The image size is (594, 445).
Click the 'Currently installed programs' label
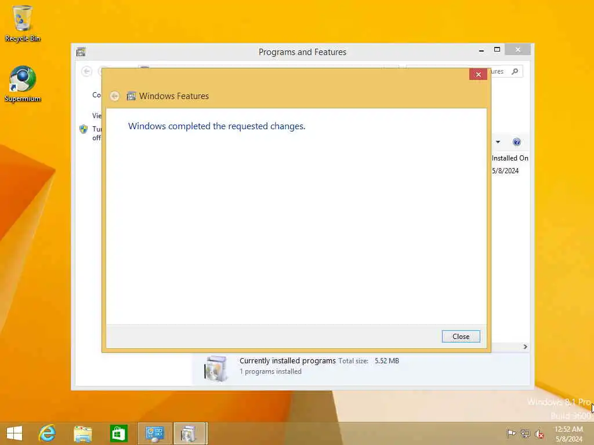pos(288,360)
